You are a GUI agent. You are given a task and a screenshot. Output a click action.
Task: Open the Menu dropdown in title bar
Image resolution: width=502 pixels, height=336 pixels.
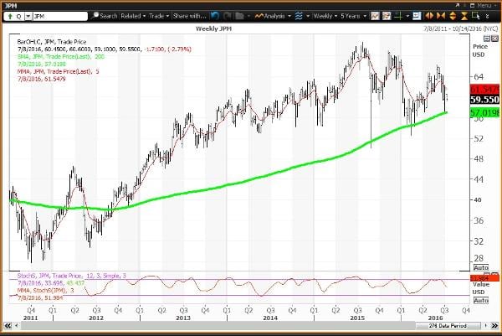[x=486, y=6]
